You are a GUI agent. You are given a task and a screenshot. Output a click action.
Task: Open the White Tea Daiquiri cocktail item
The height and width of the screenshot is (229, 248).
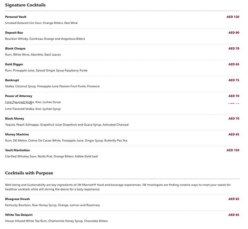(19, 215)
